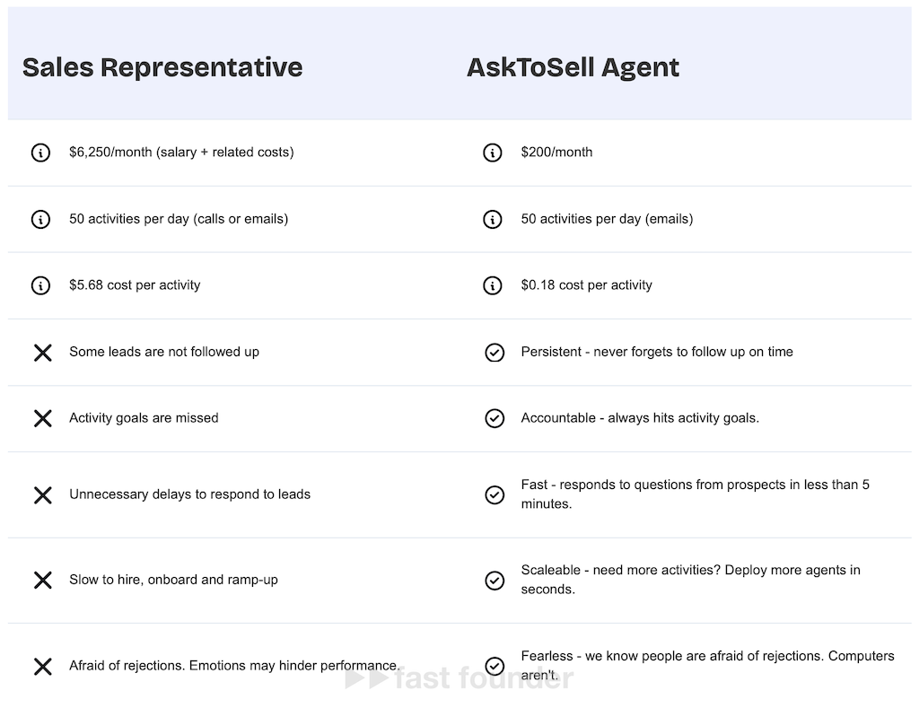This screenshot has width=919, height=708.
Task: Click X icon beside leads not followed up
Action: pos(42,352)
